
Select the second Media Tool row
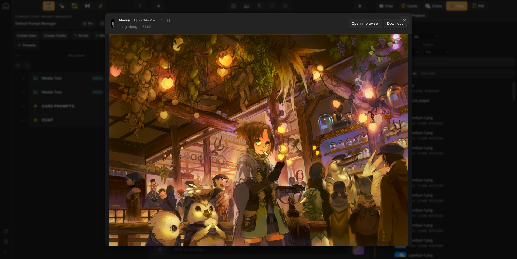[67, 92]
